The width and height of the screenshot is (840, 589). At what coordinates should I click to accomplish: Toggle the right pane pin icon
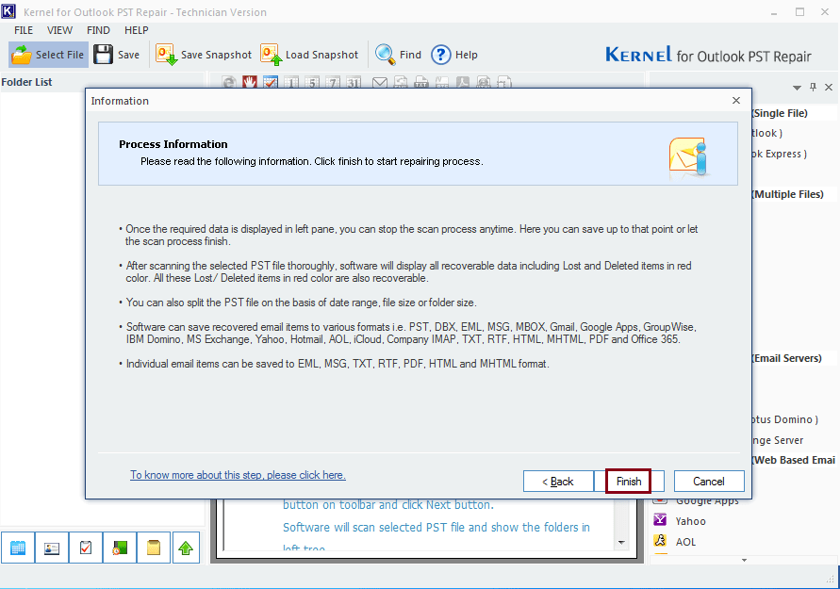814,87
